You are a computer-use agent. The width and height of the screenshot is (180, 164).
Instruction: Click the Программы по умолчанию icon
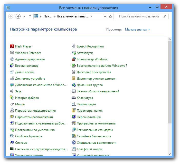pyautogui.click(x=12, y=130)
